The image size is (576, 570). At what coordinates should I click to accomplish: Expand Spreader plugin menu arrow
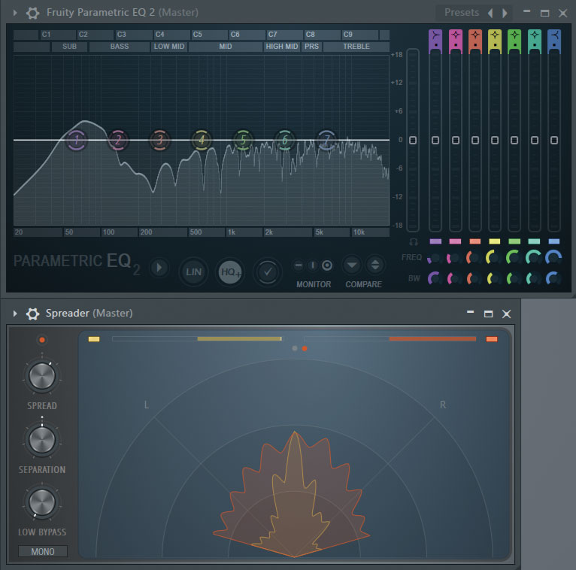(x=15, y=314)
